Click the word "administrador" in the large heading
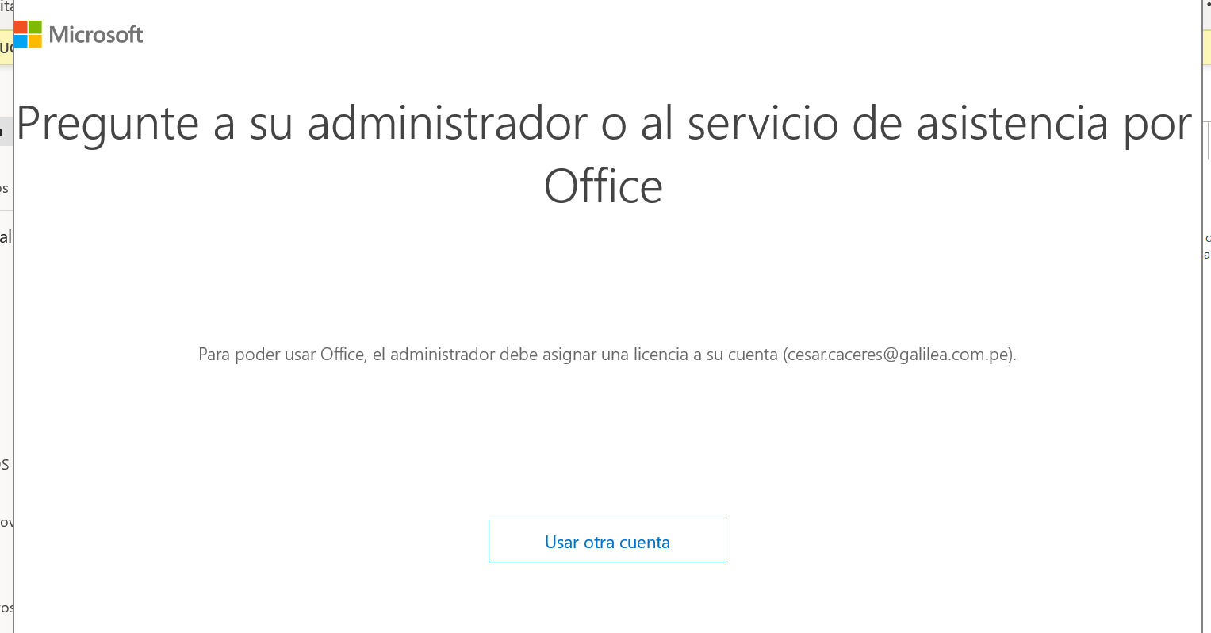Viewport: 1211px width, 633px height. click(x=447, y=124)
